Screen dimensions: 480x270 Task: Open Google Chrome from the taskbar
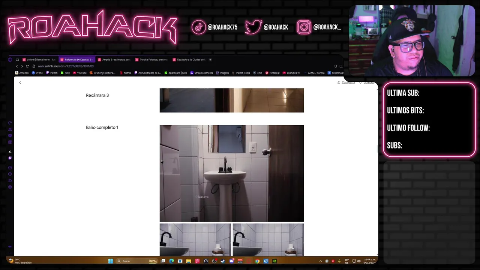coord(257,261)
